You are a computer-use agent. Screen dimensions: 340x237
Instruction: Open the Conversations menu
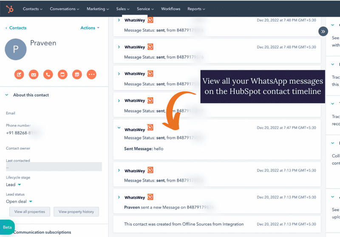click(65, 9)
